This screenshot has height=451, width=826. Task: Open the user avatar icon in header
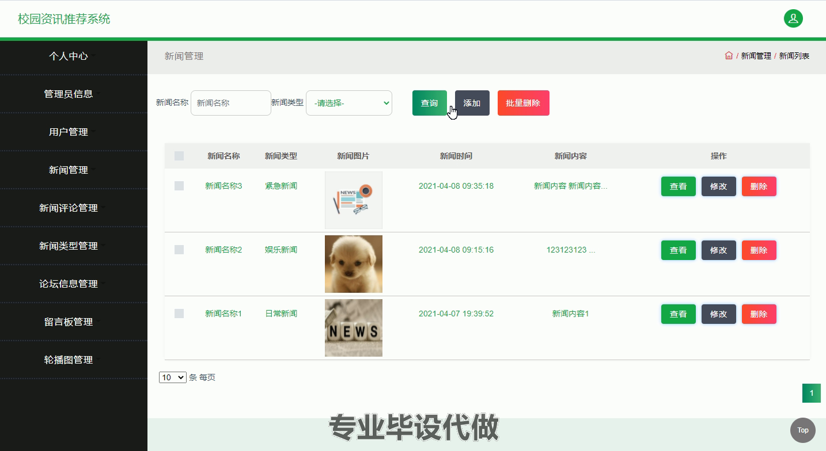click(x=793, y=18)
